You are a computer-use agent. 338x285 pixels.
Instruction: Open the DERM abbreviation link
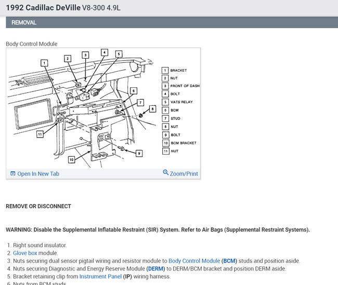155,268
